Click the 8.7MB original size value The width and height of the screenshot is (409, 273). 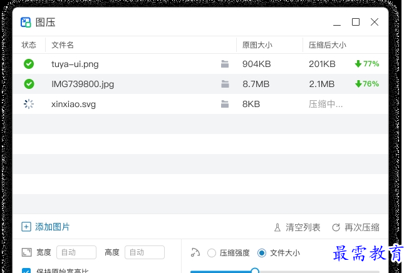(256, 84)
